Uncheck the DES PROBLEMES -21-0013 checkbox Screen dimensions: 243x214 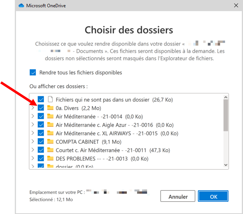click(41, 158)
